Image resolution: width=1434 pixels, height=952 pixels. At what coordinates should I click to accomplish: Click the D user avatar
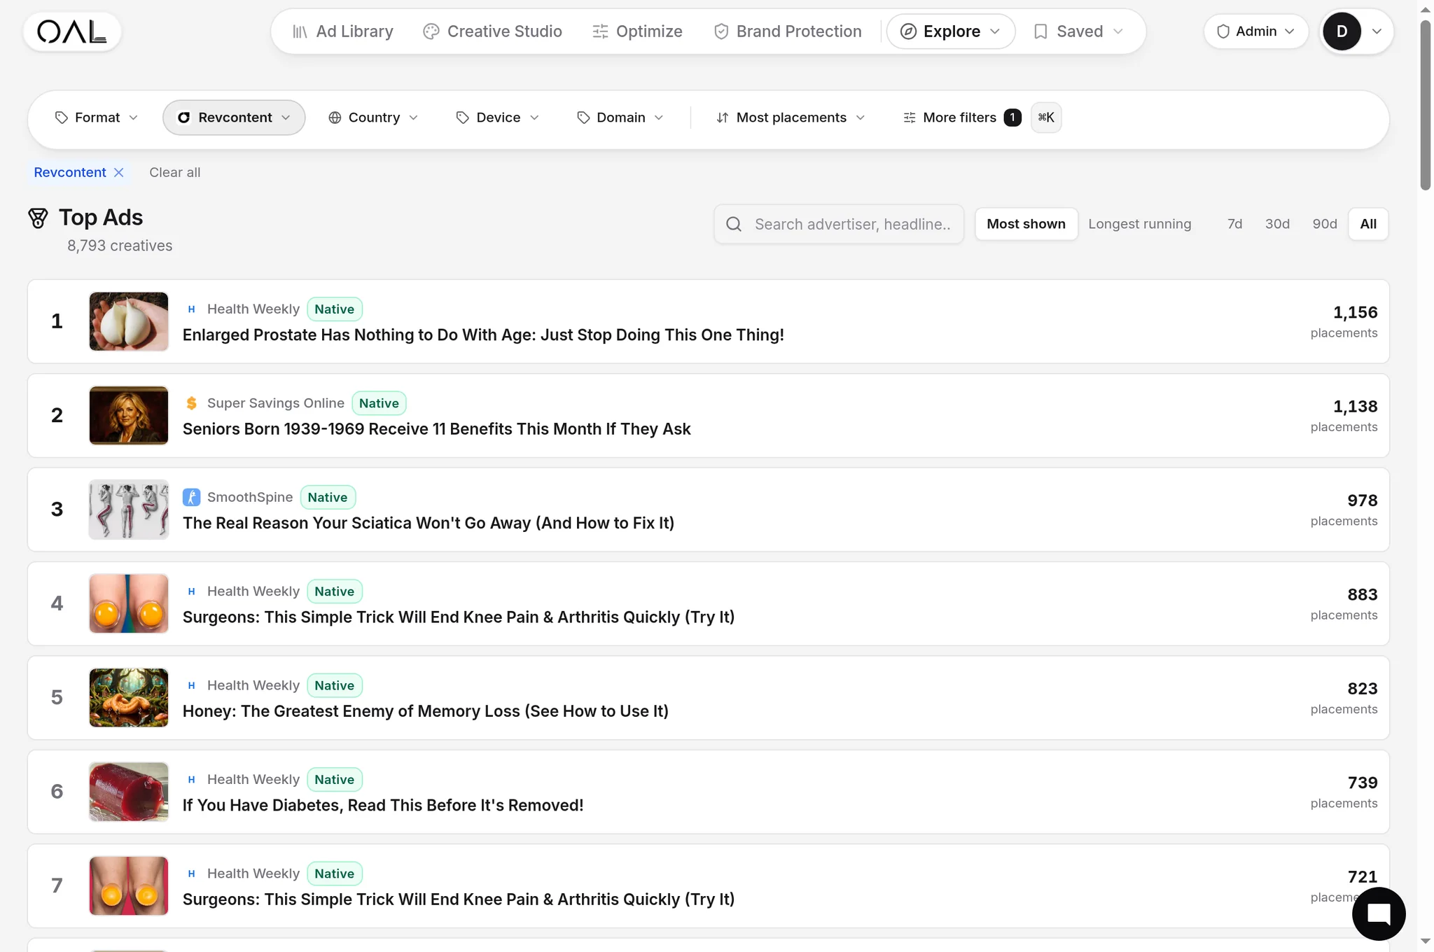[1342, 31]
